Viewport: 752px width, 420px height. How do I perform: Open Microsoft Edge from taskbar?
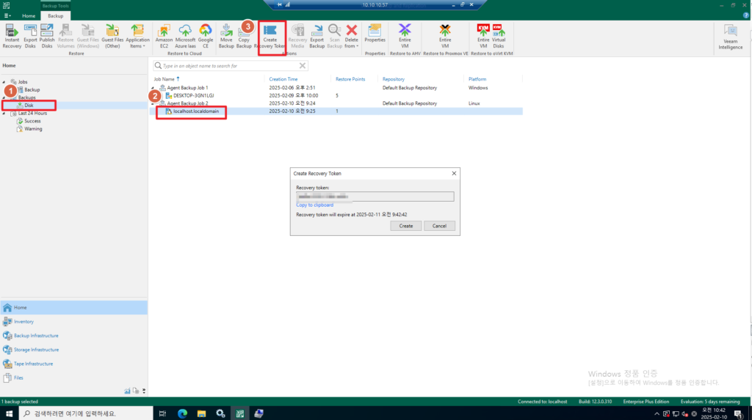point(182,414)
